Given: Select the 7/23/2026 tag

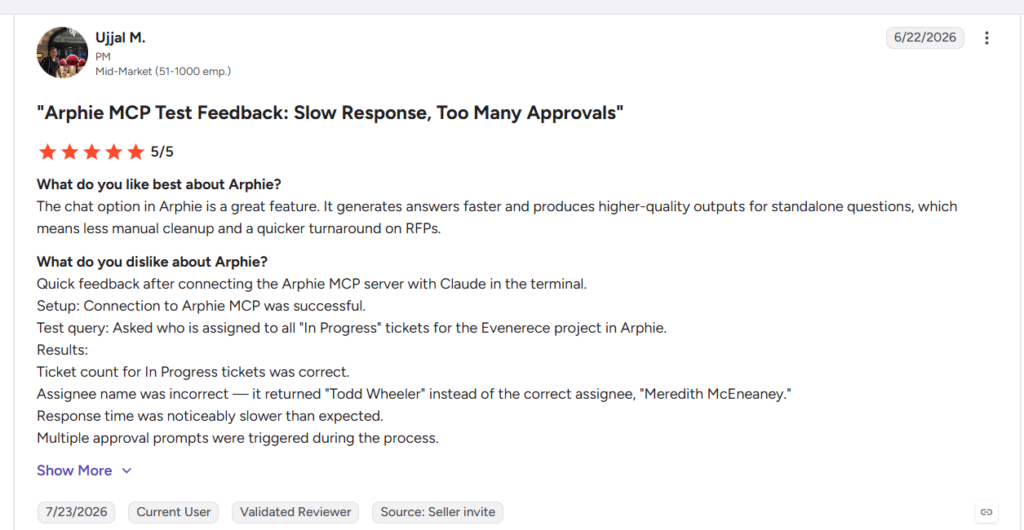Looking at the screenshot, I should [x=77, y=512].
